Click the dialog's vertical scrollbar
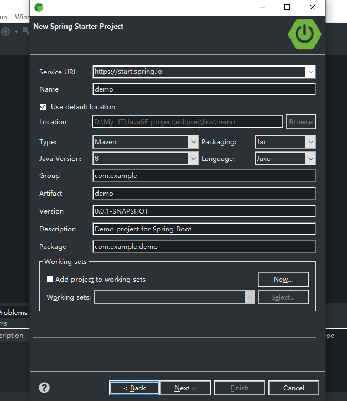Viewport: 347px width, 401px height. [322, 184]
